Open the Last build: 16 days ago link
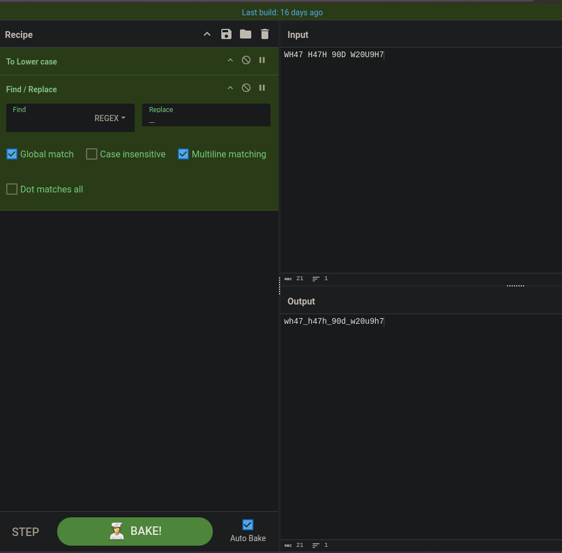Screen dimensions: 562x553 coord(282,12)
